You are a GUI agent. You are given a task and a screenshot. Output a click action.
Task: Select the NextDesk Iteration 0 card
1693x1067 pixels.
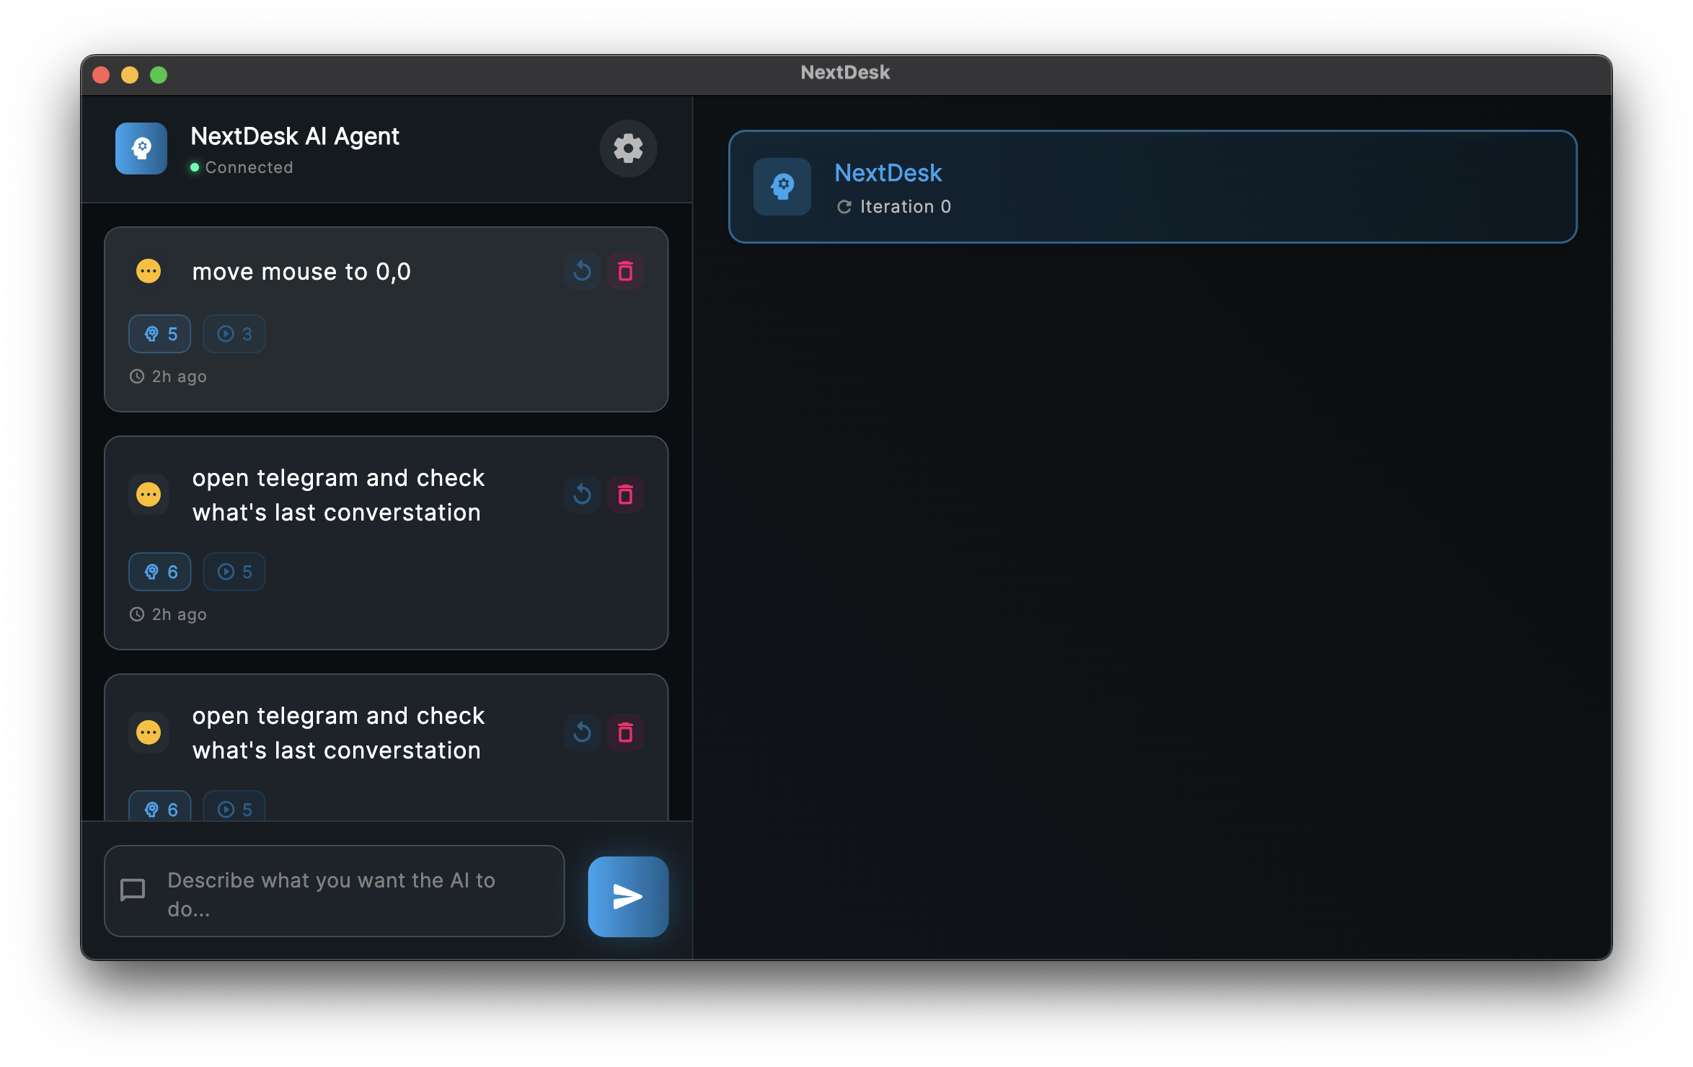[1152, 186]
